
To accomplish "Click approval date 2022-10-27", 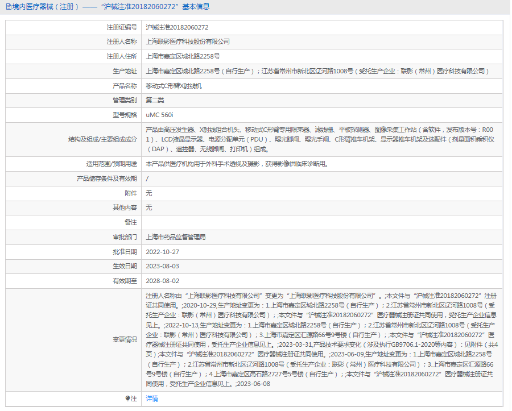I will [x=162, y=252].
